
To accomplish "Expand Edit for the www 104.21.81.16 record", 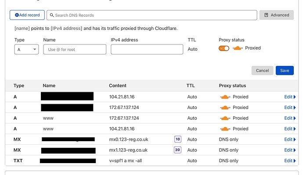I will click(290, 129).
